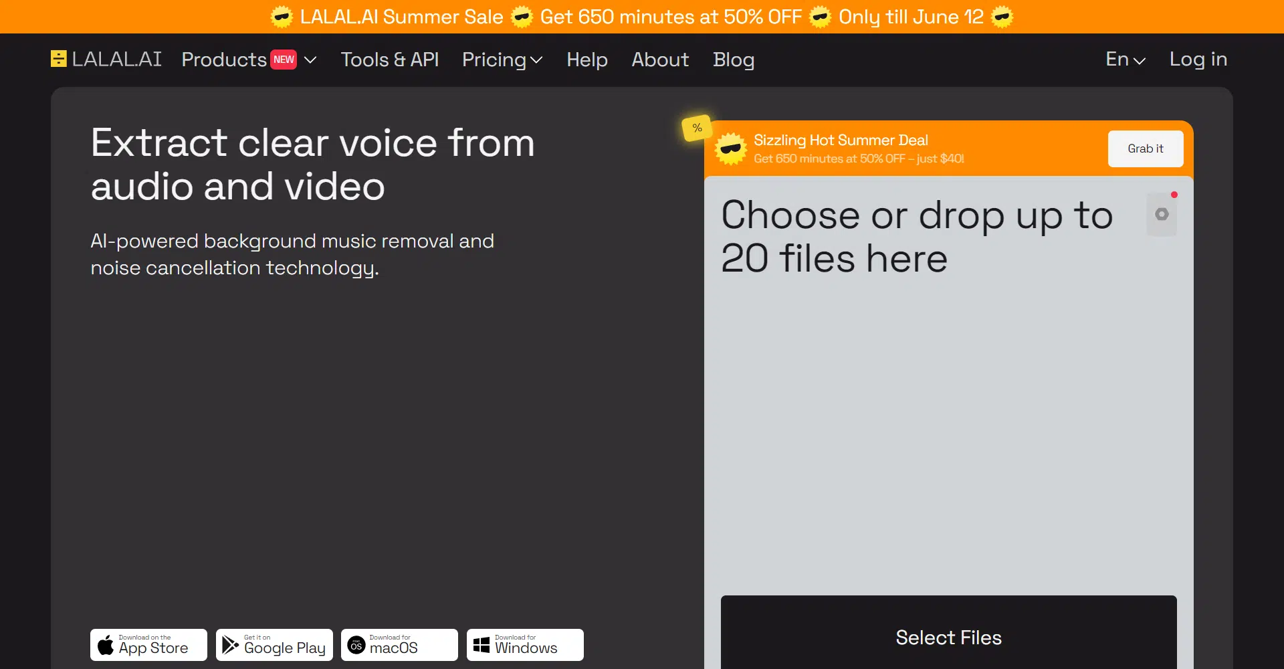The image size is (1284, 669).
Task: Click the NEW badge beside Products
Action: coord(284,60)
